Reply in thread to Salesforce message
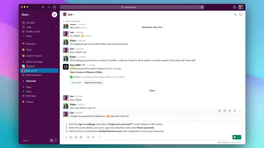This screenshot has height=148, width=264. coord(225,111)
